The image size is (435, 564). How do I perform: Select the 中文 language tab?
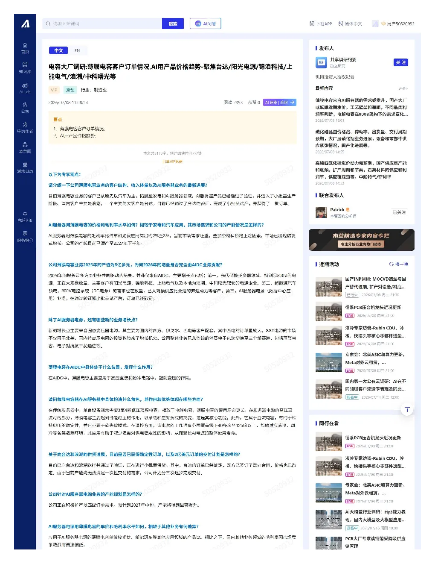(x=58, y=50)
